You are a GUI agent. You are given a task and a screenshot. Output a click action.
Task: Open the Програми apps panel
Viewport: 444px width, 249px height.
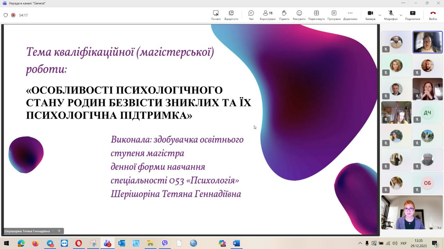334,15
